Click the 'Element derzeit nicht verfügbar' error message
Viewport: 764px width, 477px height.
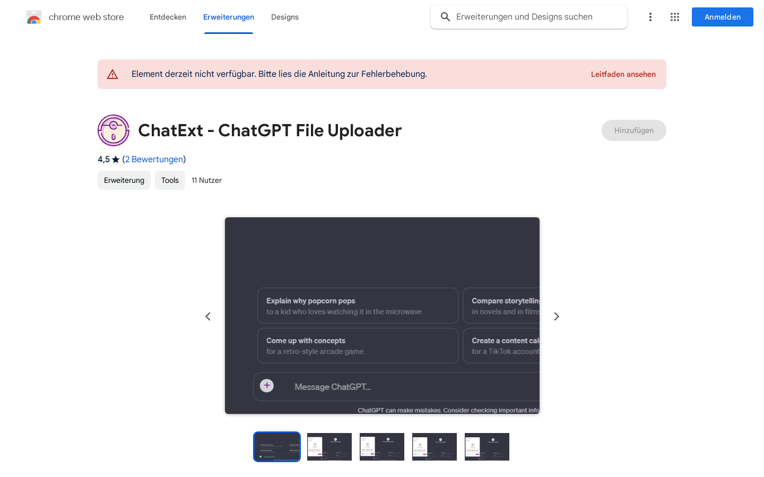(279, 74)
